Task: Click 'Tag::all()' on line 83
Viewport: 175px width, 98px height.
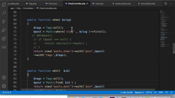Action: pos(54,79)
